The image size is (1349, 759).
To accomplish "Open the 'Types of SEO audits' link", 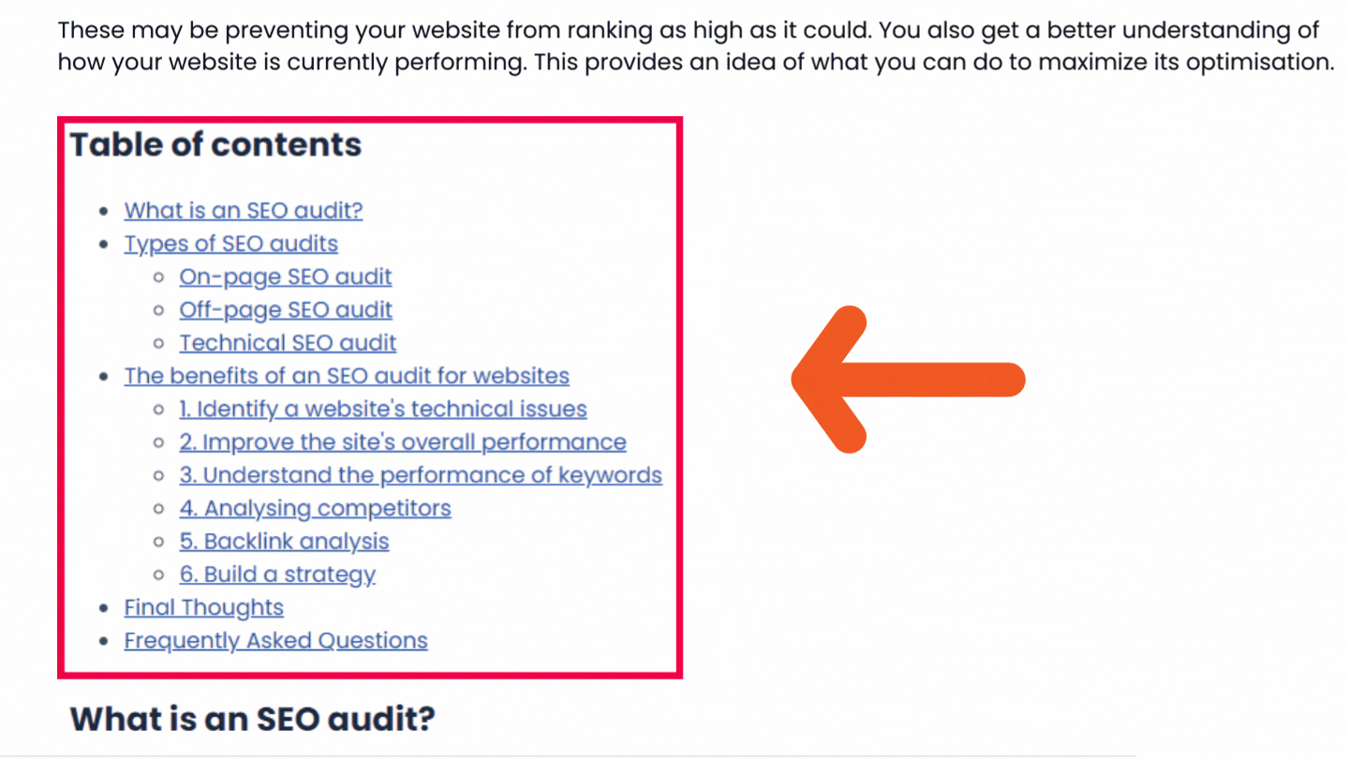I will pos(231,244).
